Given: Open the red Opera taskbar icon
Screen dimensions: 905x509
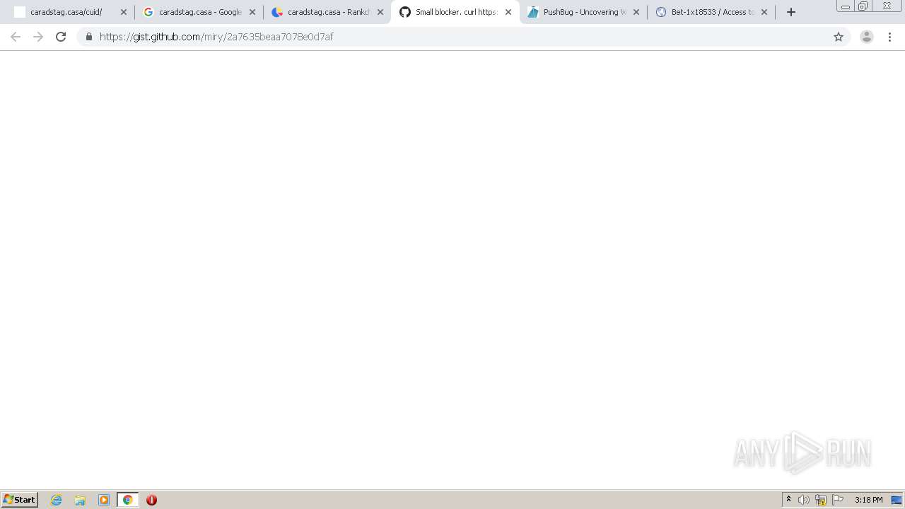Looking at the screenshot, I should (151, 500).
